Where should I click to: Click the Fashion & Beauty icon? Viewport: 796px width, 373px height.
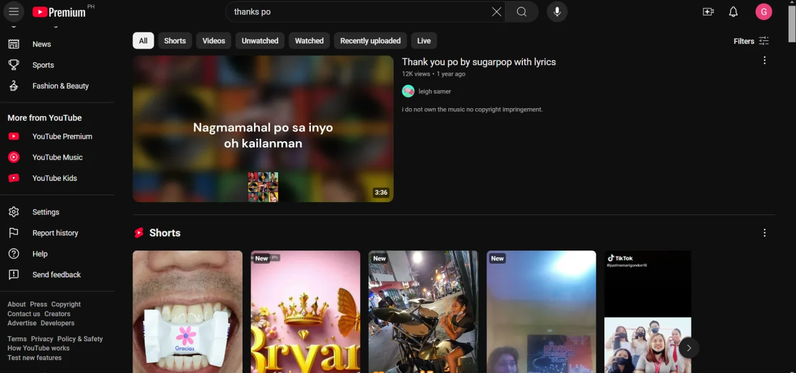point(14,86)
